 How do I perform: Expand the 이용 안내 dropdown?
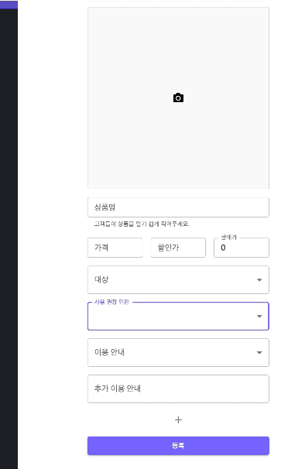tap(178, 352)
